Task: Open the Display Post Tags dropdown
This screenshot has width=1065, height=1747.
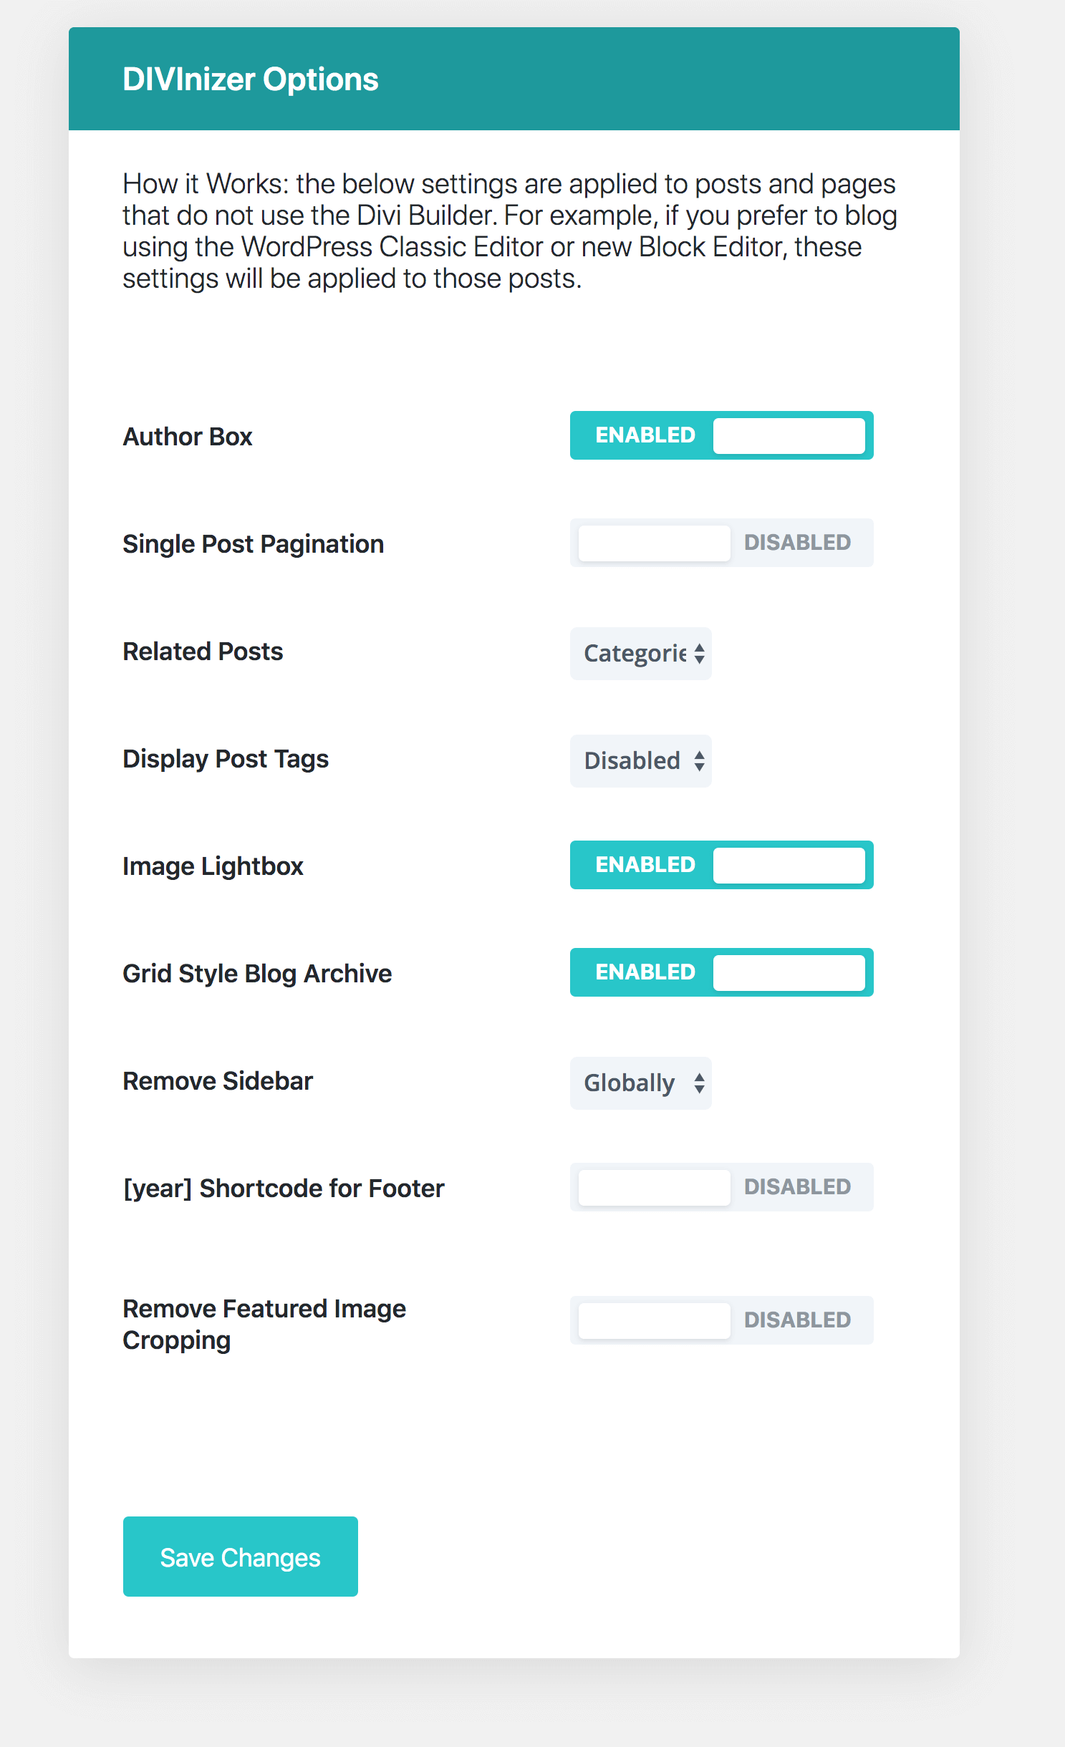Action: pyautogui.click(x=640, y=761)
